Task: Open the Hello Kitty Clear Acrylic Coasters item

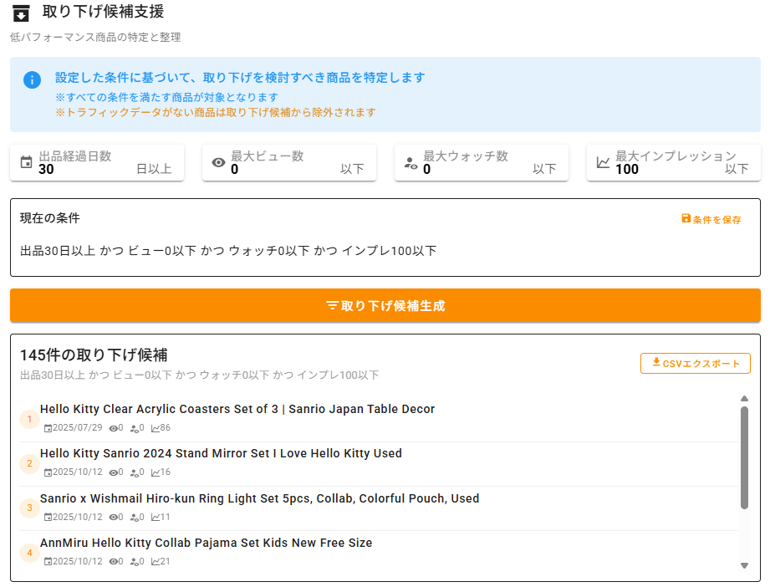Action: tap(237, 410)
